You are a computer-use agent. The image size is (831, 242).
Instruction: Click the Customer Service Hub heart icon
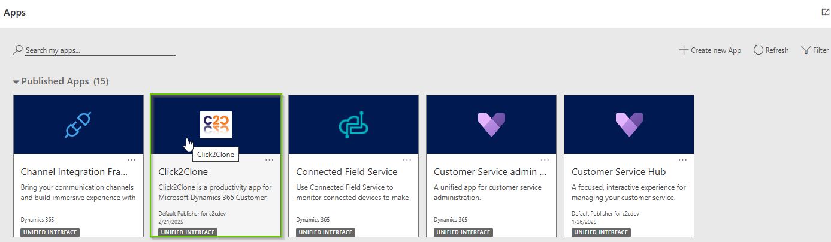[629, 125]
